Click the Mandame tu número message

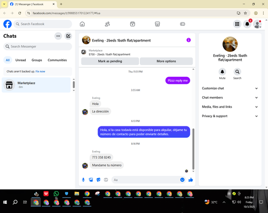[107, 165]
